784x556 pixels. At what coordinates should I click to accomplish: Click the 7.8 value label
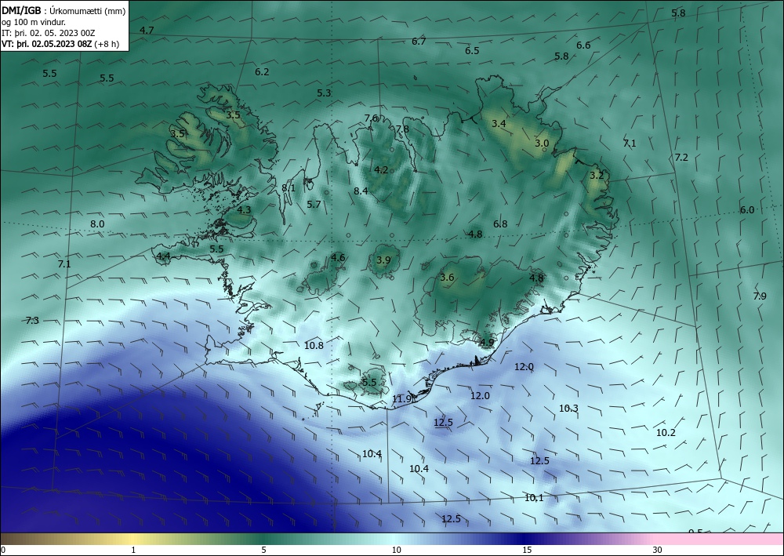(402, 129)
